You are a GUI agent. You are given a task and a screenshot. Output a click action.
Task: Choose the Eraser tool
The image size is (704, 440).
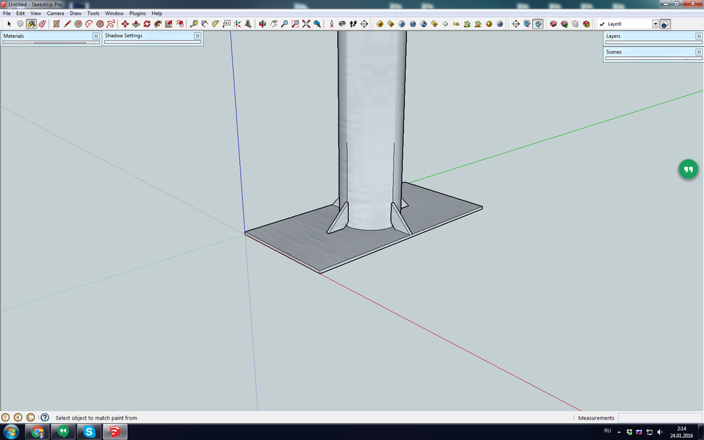tap(42, 24)
